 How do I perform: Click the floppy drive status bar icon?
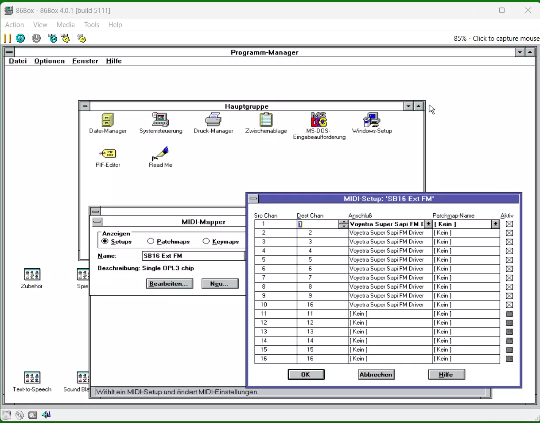coord(6,415)
